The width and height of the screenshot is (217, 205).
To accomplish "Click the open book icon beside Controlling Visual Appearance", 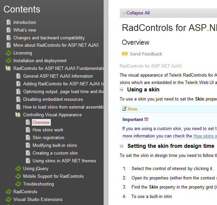I will 18,115.
